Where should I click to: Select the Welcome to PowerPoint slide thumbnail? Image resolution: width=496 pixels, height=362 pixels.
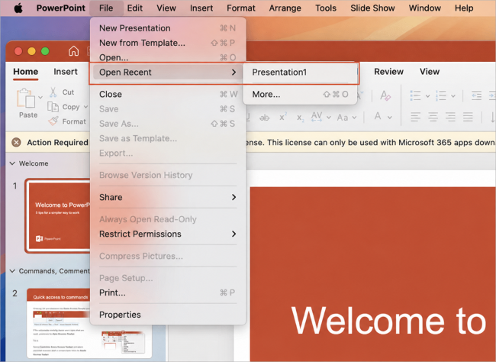pos(60,216)
